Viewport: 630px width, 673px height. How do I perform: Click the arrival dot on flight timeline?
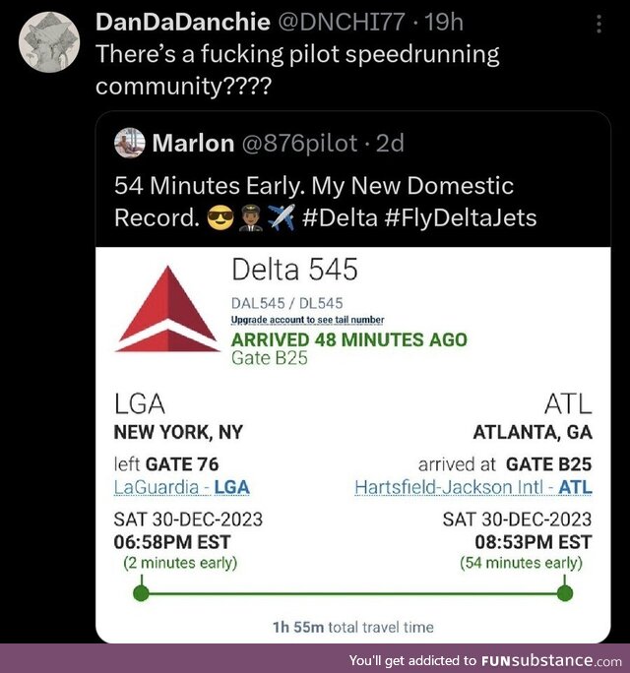565,593
